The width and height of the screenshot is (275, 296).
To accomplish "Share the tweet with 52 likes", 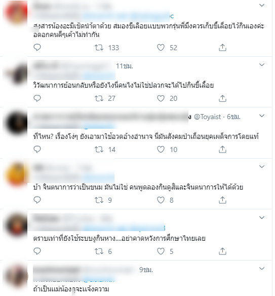I will (222, 47).
